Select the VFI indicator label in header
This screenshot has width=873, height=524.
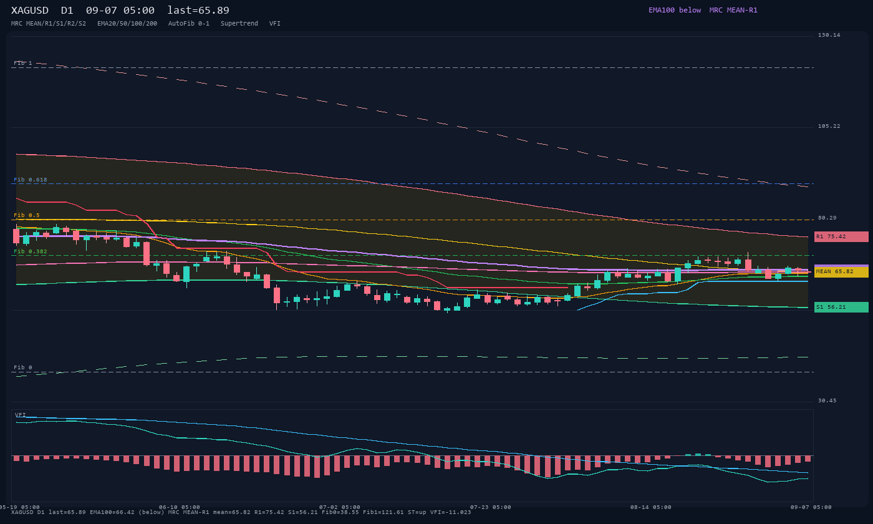(275, 24)
